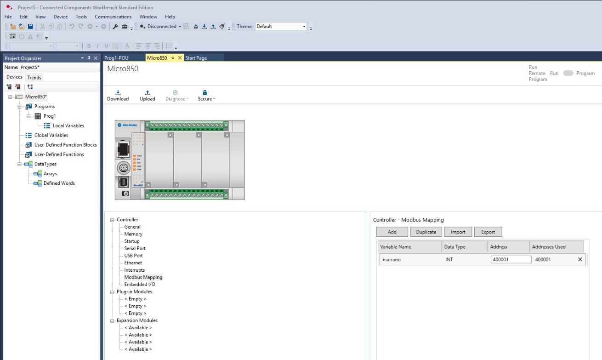Switch to the Start Page tab

[x=196, y=58]
